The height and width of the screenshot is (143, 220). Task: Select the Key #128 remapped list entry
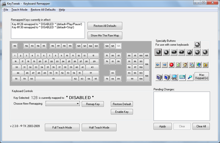coord(47,24)
